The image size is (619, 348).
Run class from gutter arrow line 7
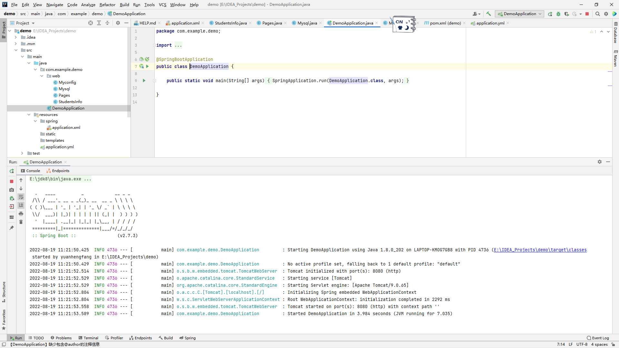click(147, 66)
